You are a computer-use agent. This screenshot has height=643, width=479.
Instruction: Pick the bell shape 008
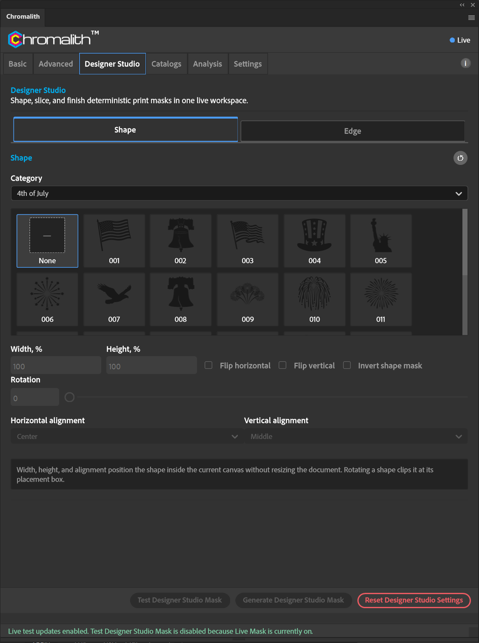click(181, 300)
